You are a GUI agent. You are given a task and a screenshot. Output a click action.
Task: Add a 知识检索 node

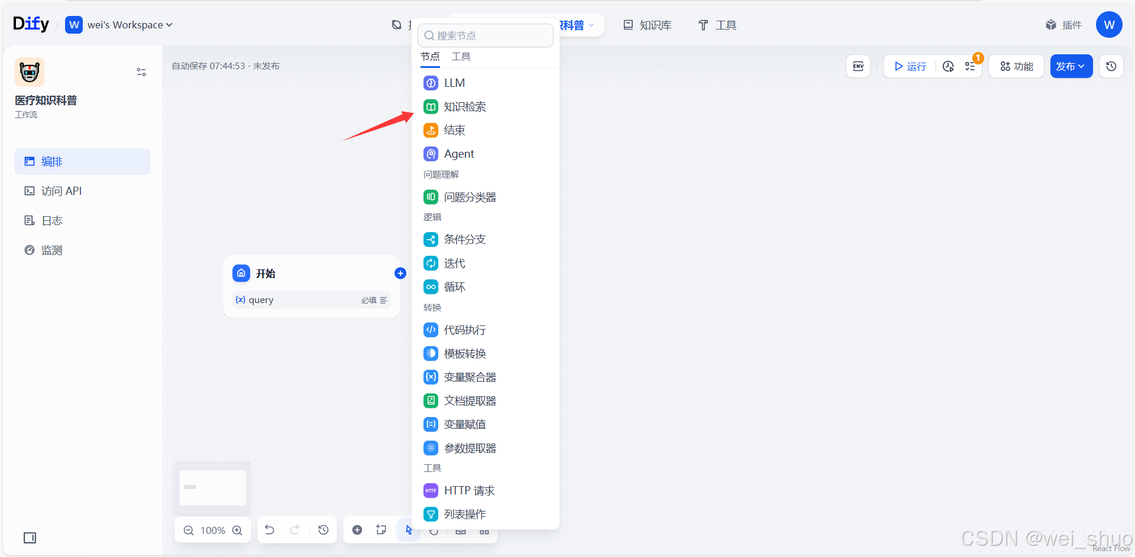click(464, 106)
